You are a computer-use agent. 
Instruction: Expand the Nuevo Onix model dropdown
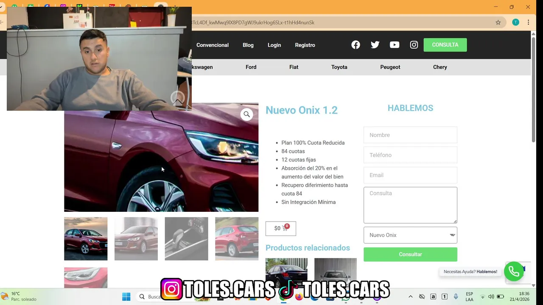[x=410, y=235]
